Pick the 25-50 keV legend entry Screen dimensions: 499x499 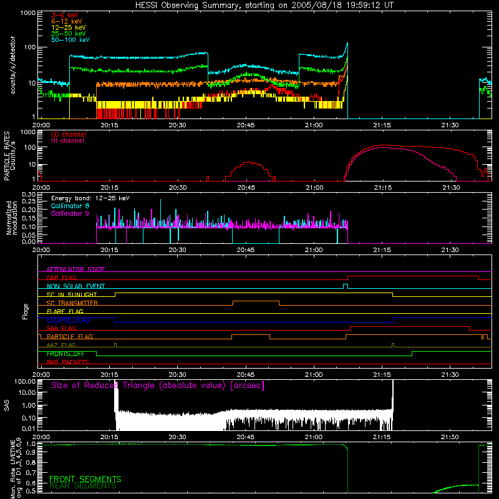[x=69, y=34]
